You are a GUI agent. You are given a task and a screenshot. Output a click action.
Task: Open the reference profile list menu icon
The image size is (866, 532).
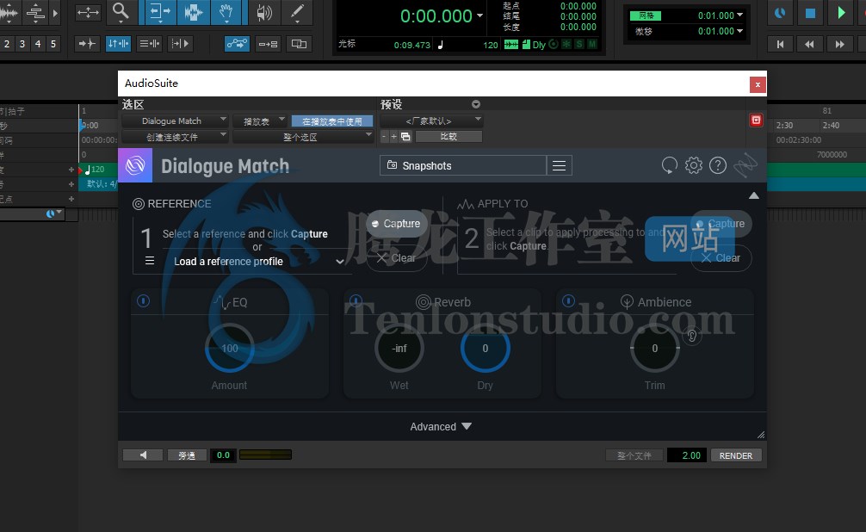coord(150,261)
